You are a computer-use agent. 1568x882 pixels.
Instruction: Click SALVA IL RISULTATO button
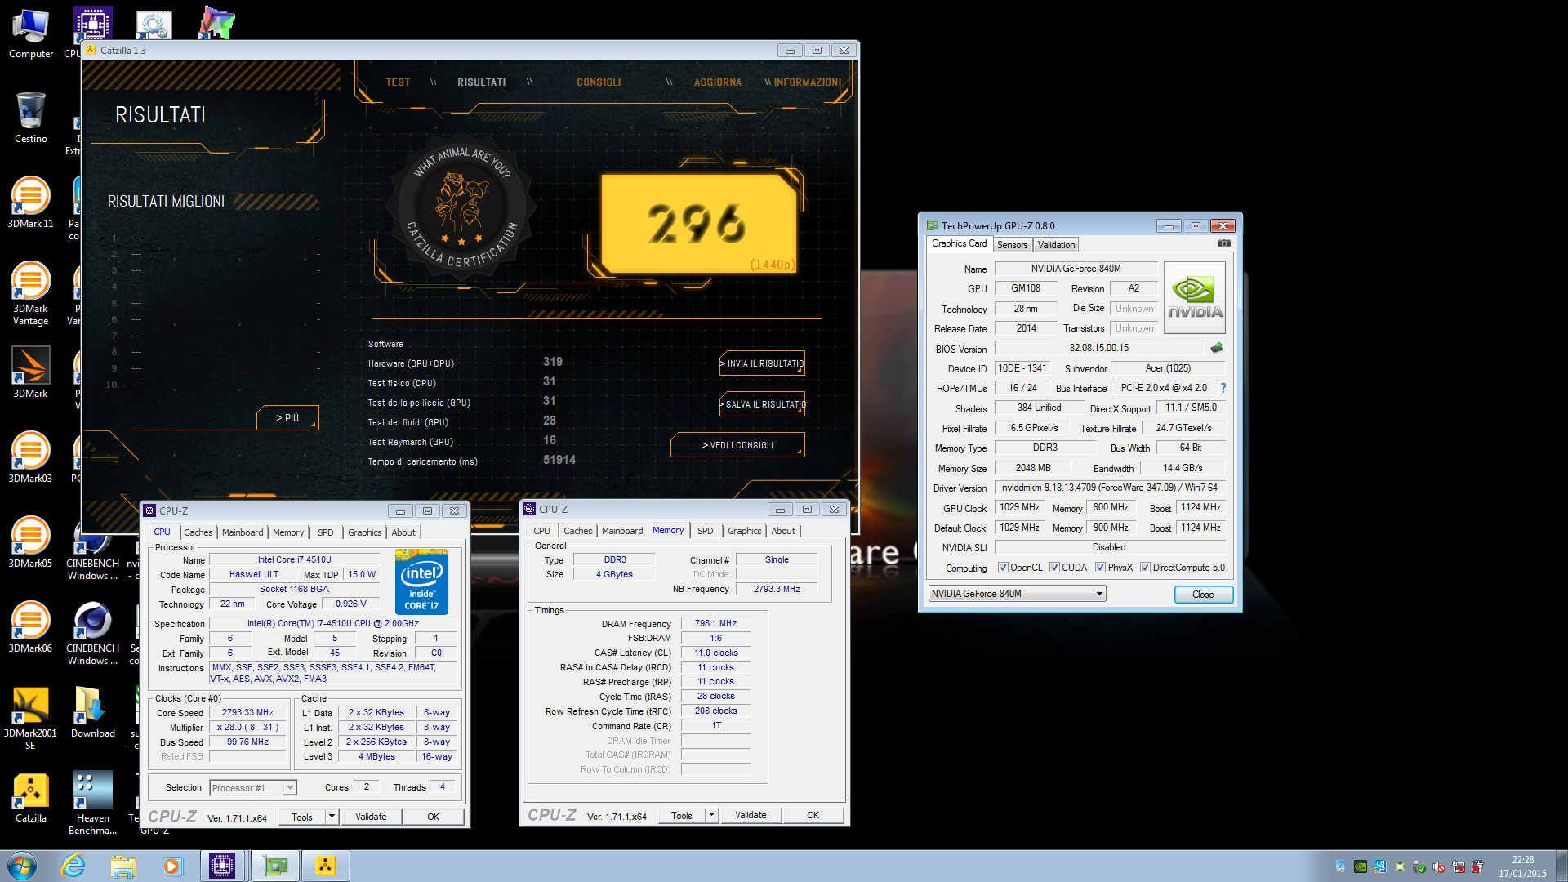tap(762, 404)
